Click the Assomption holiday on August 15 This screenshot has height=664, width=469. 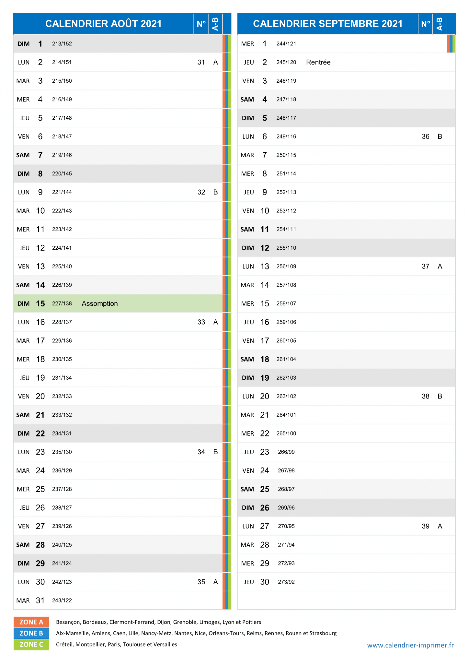[100, 303]
